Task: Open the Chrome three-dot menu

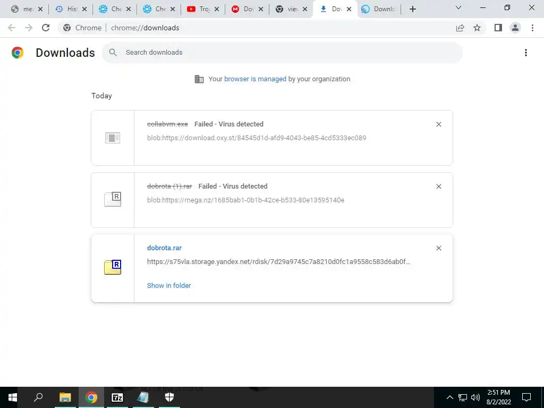Action: coord(532,28)
